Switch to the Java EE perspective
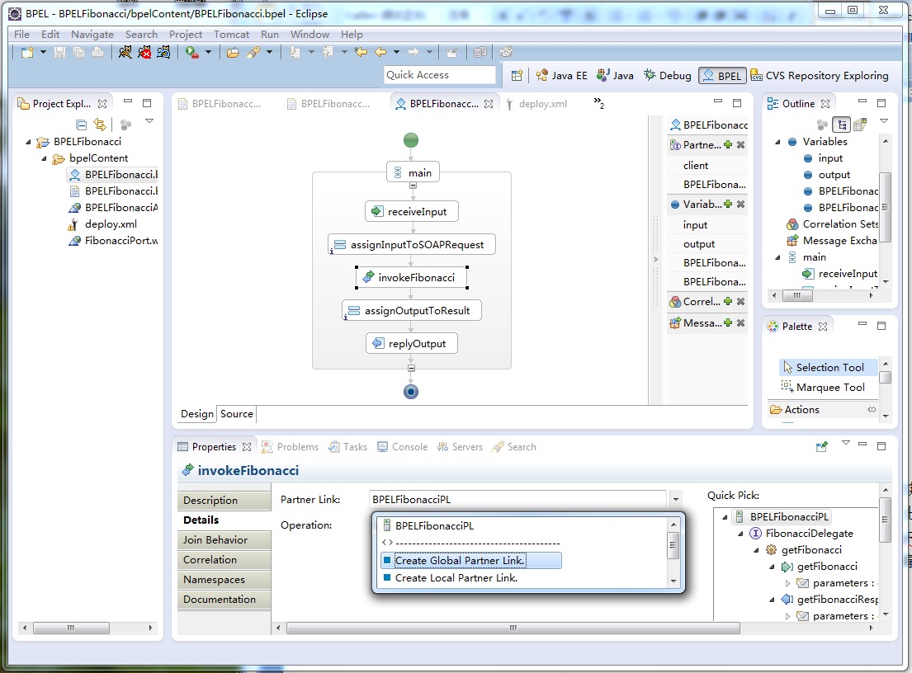The image size is (912, 673). (562, 75)
